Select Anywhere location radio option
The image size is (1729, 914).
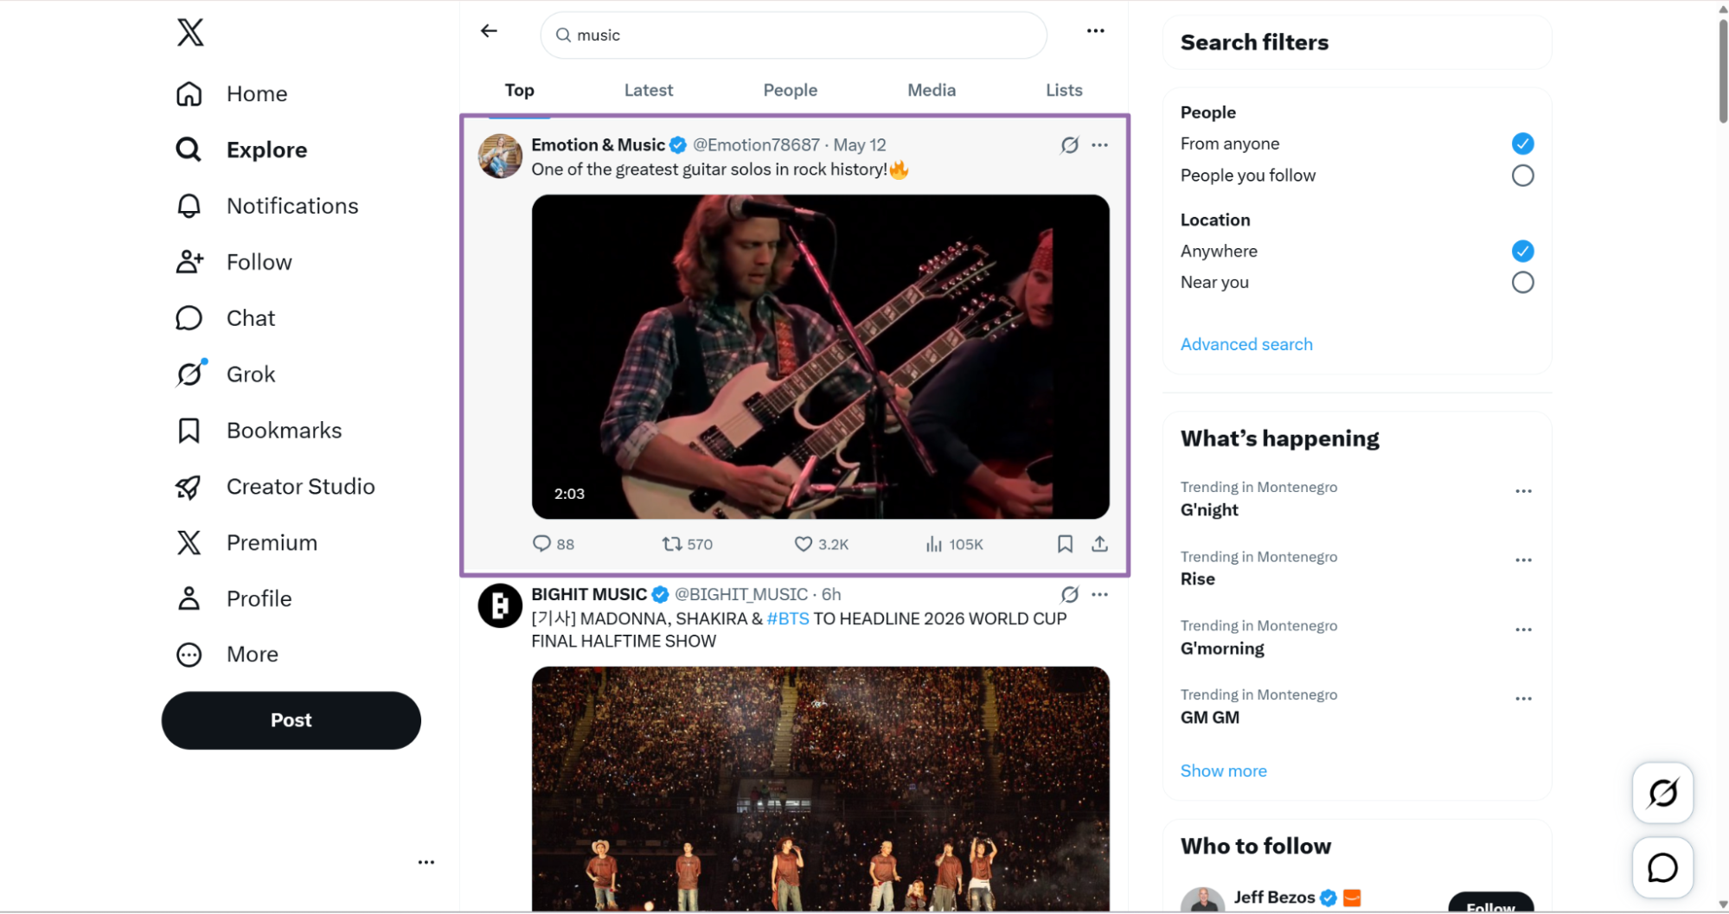1522,251
